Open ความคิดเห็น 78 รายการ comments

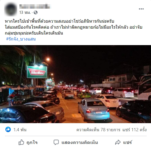point(98,130)
